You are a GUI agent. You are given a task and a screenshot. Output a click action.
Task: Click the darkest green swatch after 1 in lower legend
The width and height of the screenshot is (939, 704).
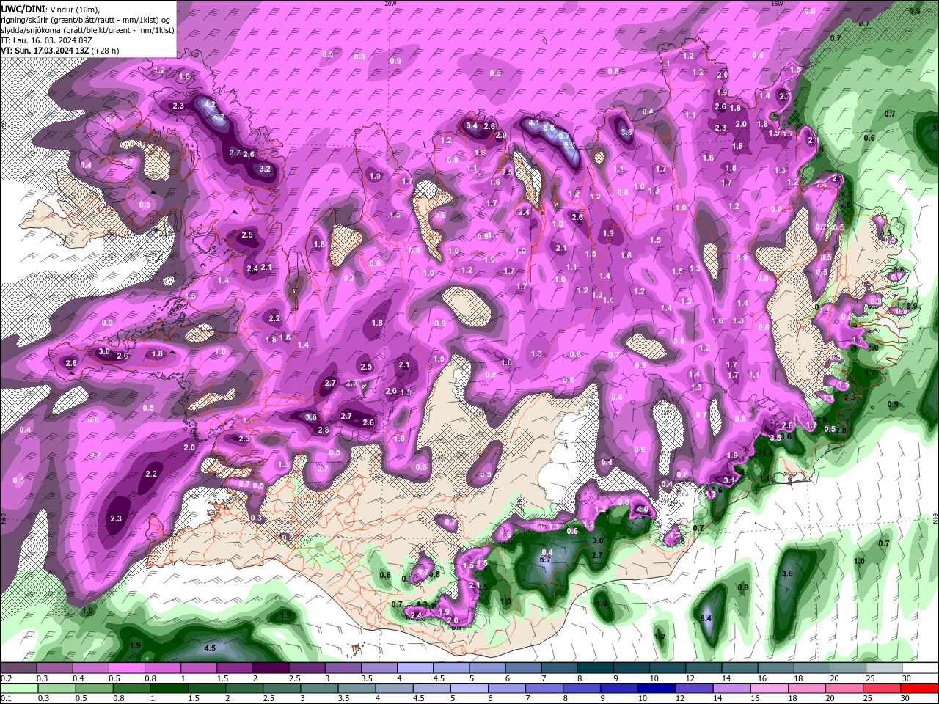click(169, 689)
